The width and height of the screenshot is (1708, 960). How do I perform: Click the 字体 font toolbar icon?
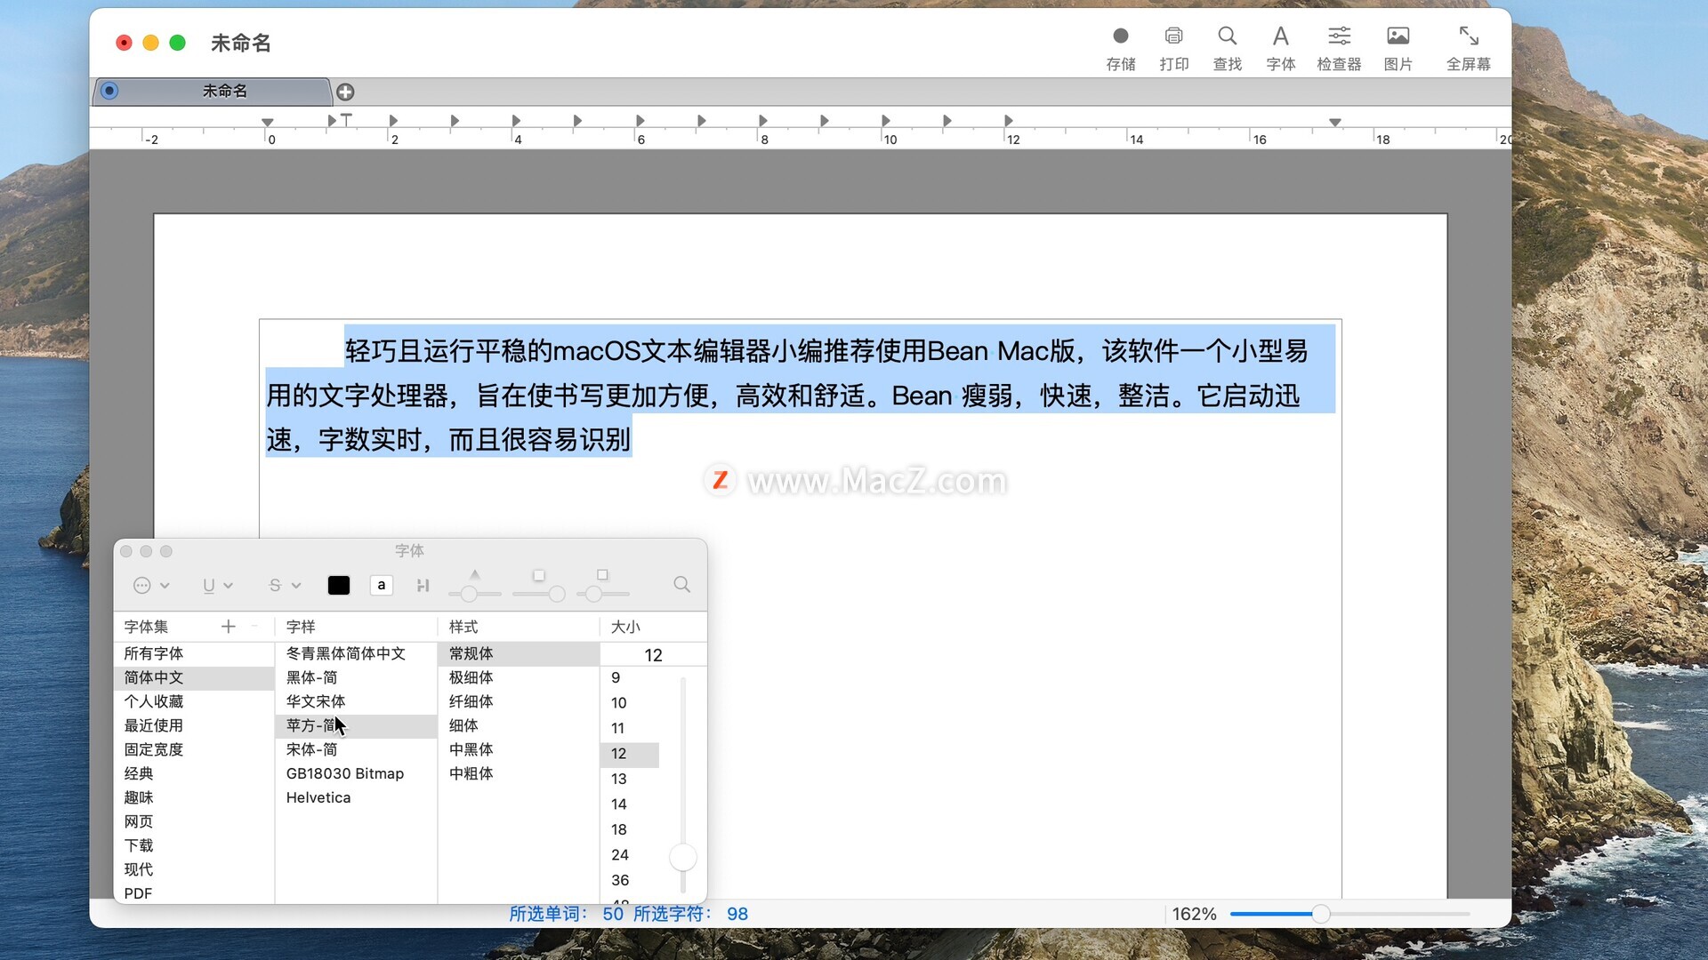point(1280,36)
